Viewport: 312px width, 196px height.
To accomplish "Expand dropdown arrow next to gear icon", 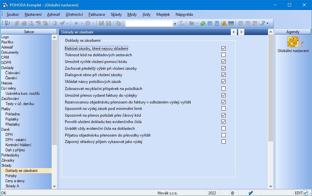I will pyautogui.click(x=93, y=23).
